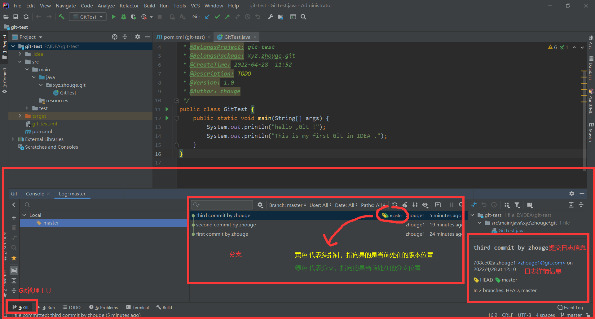The height and width of the screenshot is (319, 595).
Task: Click the locate/select opened file target icon
Action: [x=115, y=37]
